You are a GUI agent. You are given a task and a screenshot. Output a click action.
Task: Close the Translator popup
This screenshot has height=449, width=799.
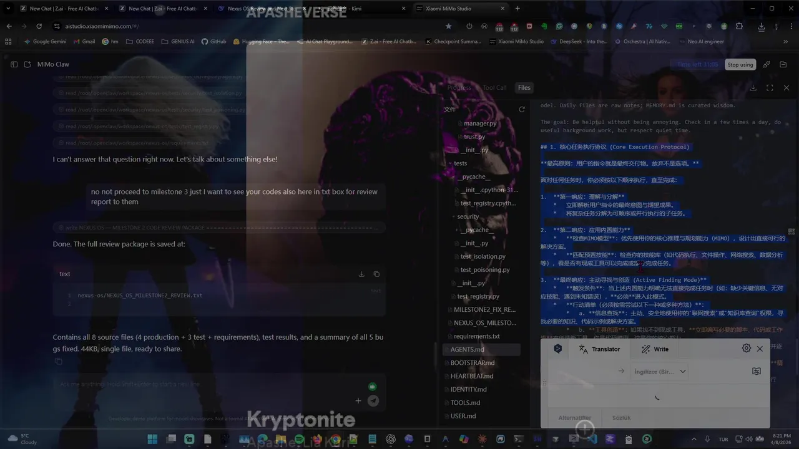[x=760, y=349]
